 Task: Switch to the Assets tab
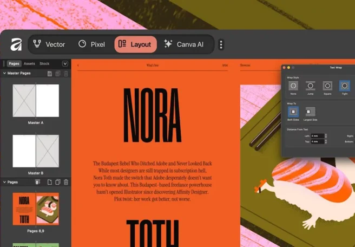29,64
